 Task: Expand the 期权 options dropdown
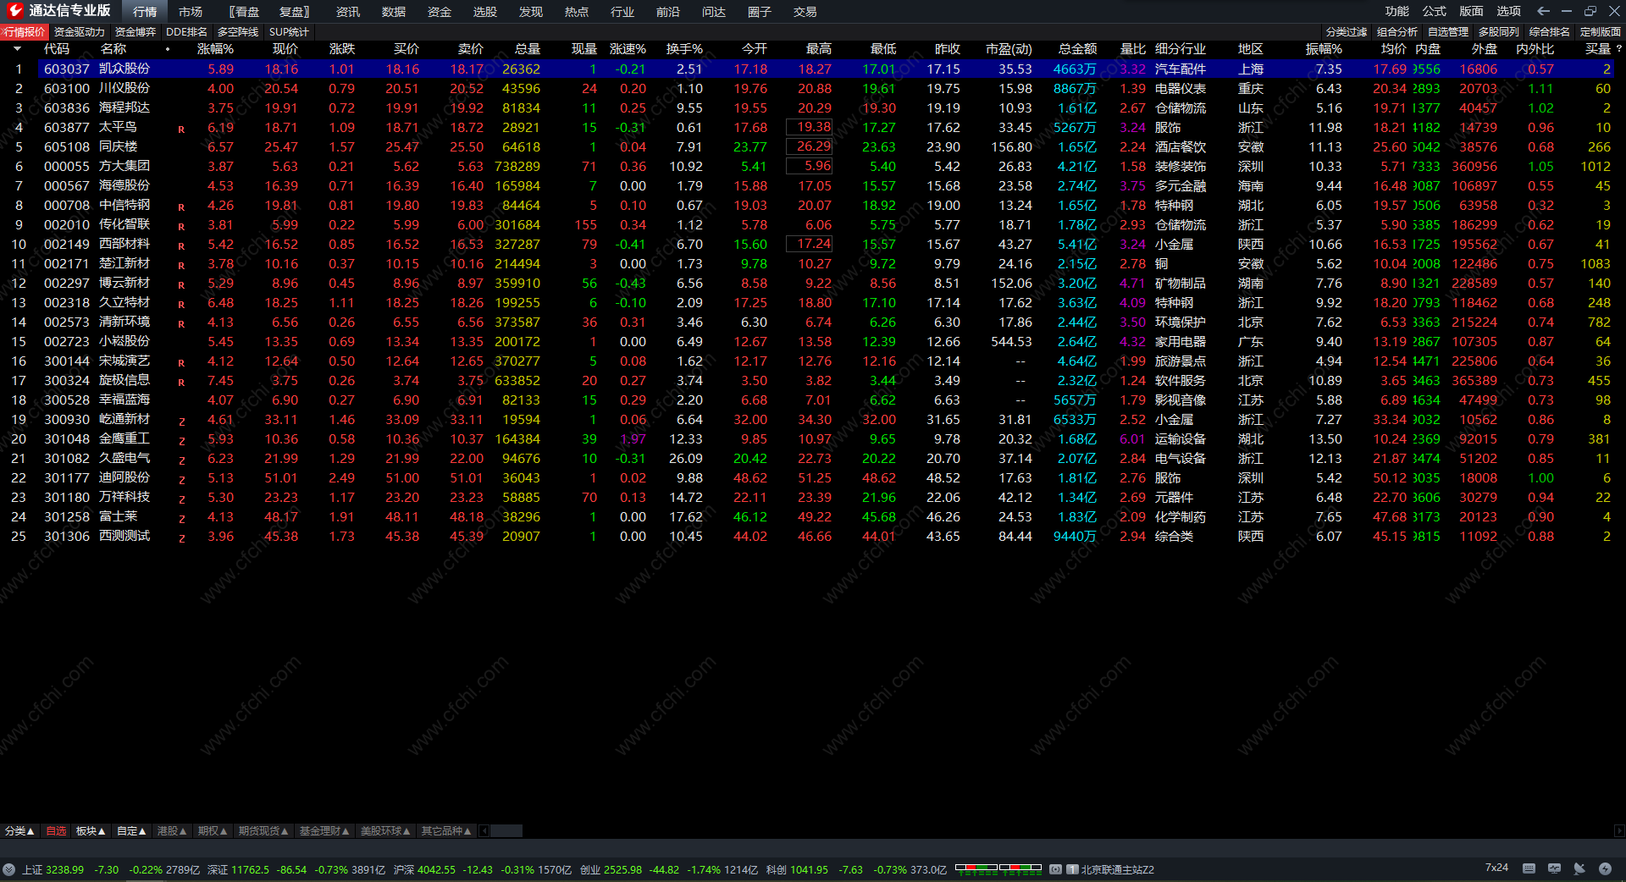click(213, 831)
